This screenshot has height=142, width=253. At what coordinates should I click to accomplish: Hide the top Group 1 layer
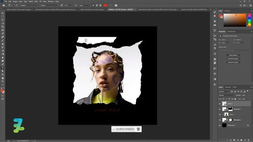[220, 104]
